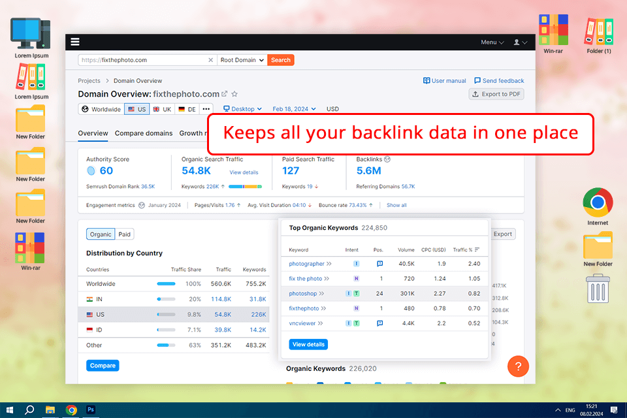Click the blue Compare button
This screenshot has width=627, height=418.
point(103,366)
